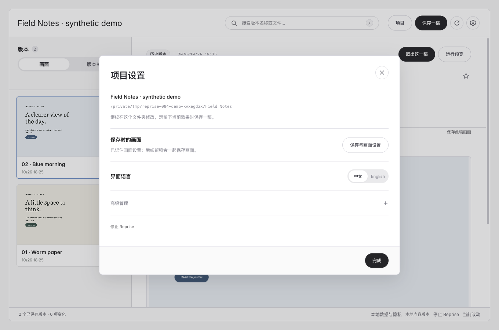Click the vertical scrollbar on the right
The image size is (499, 330).
pyautogui.click(x=488, y=131)
